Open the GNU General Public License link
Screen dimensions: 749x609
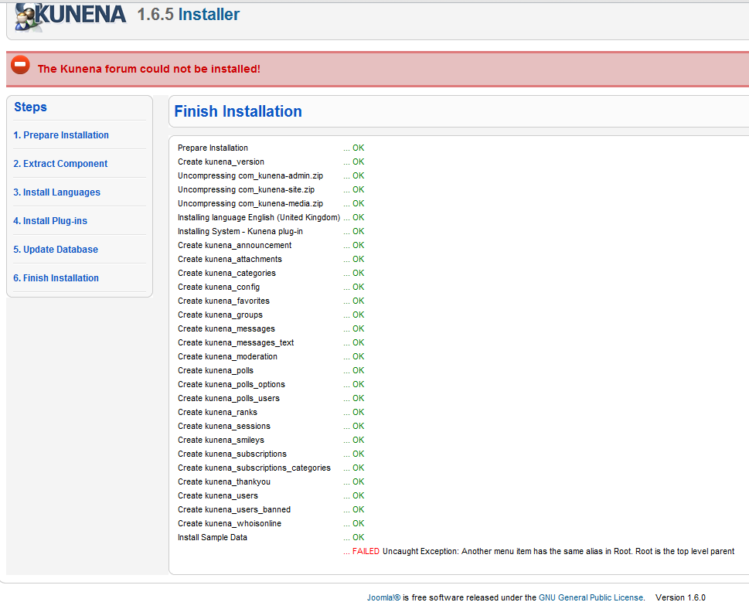[591, 597]
